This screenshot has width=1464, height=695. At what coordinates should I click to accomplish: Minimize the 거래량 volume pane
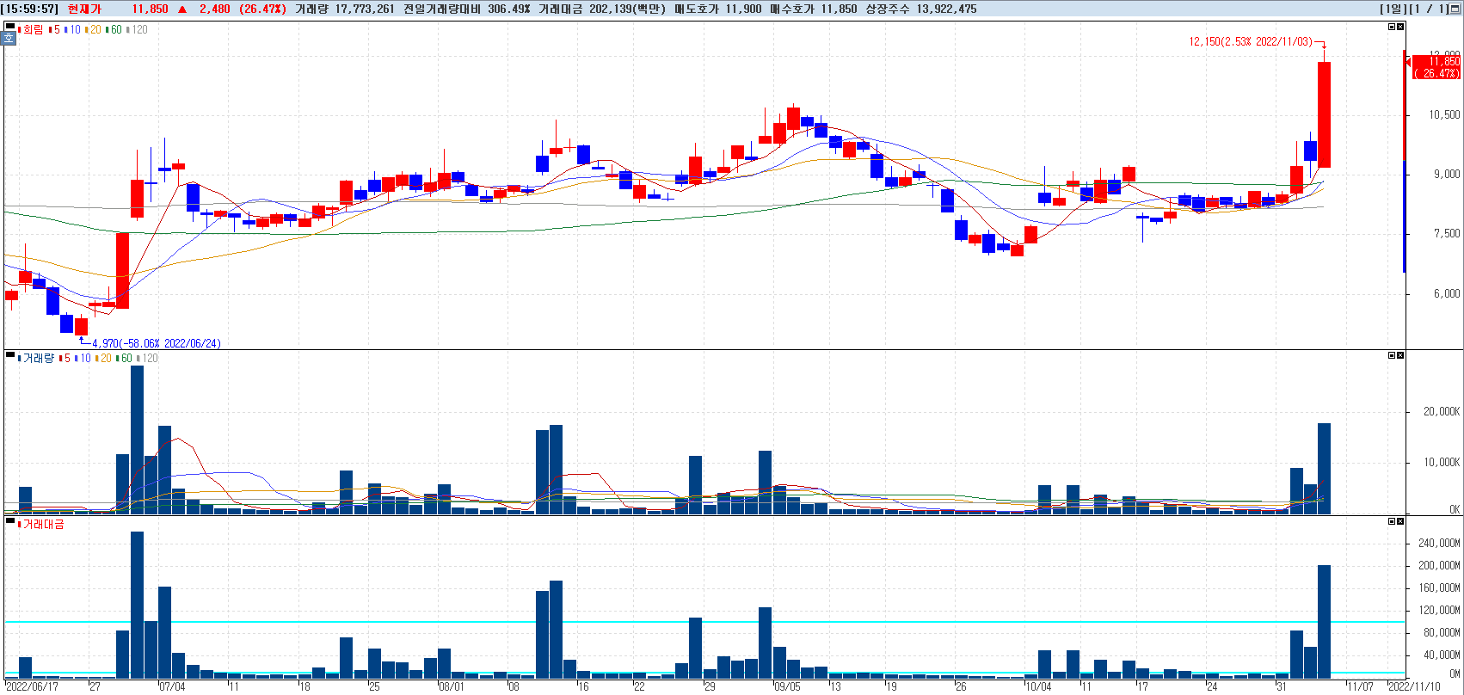[x=1392, y=355]
